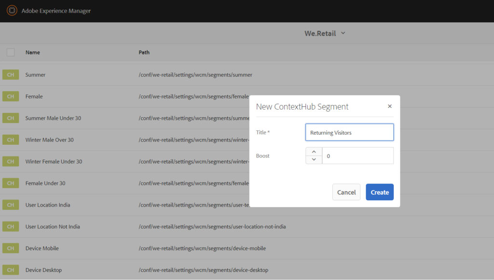
Task: Click CH icon of Device Mobile
Action: pos(11,248)
